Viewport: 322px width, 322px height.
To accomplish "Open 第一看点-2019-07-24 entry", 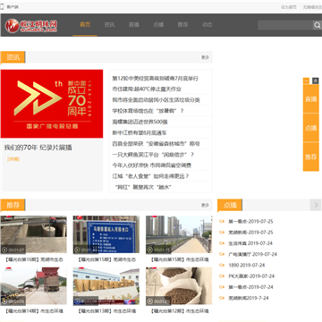I will click(x=250, y=287).
